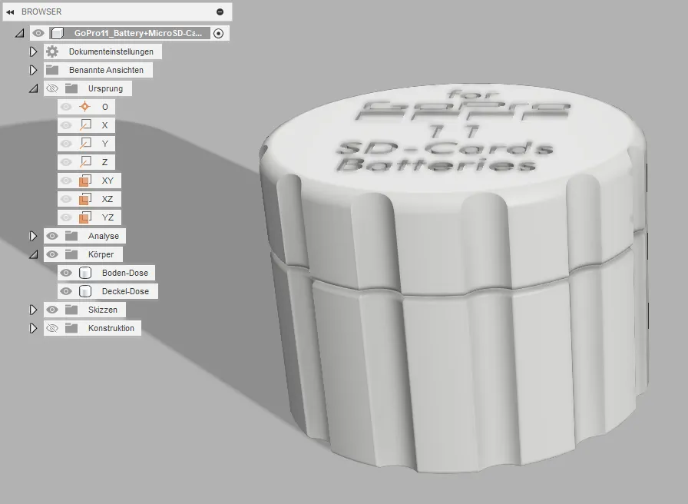688x504 pixels.
Task: Collapse the Browser panel with double-arrow icon
Action: [10, 12]
